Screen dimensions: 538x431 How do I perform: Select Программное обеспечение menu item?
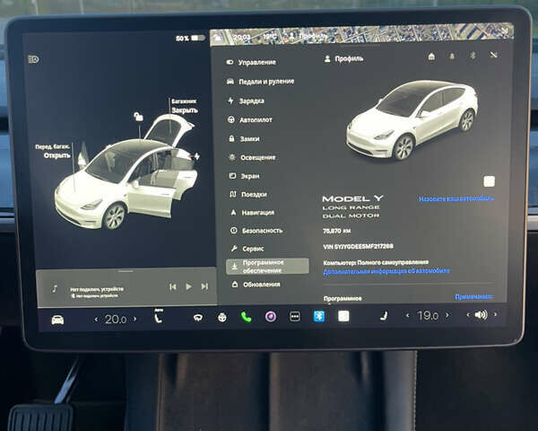(267, 267)
